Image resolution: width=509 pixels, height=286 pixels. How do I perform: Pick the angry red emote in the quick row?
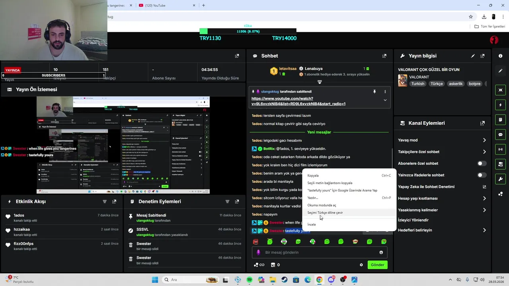(x=256, y=242)
